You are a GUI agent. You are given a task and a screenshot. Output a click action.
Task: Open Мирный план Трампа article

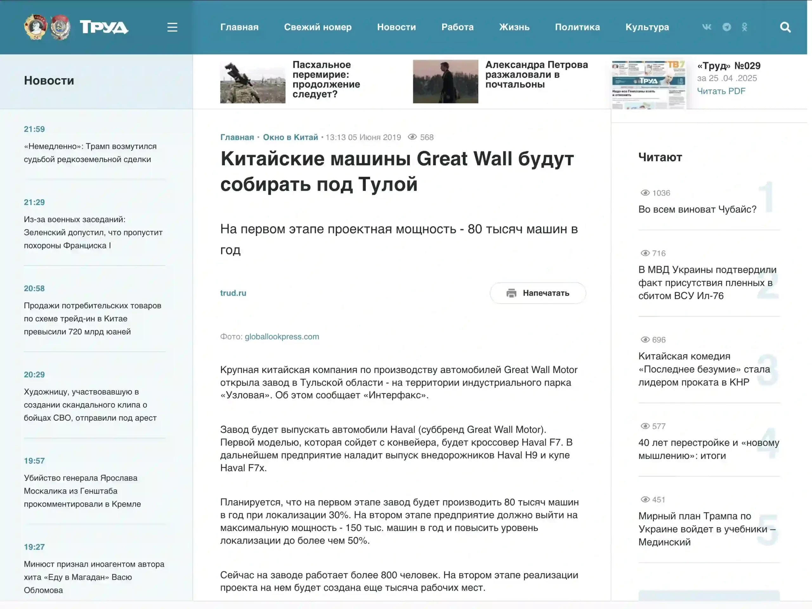coord(707,529)
